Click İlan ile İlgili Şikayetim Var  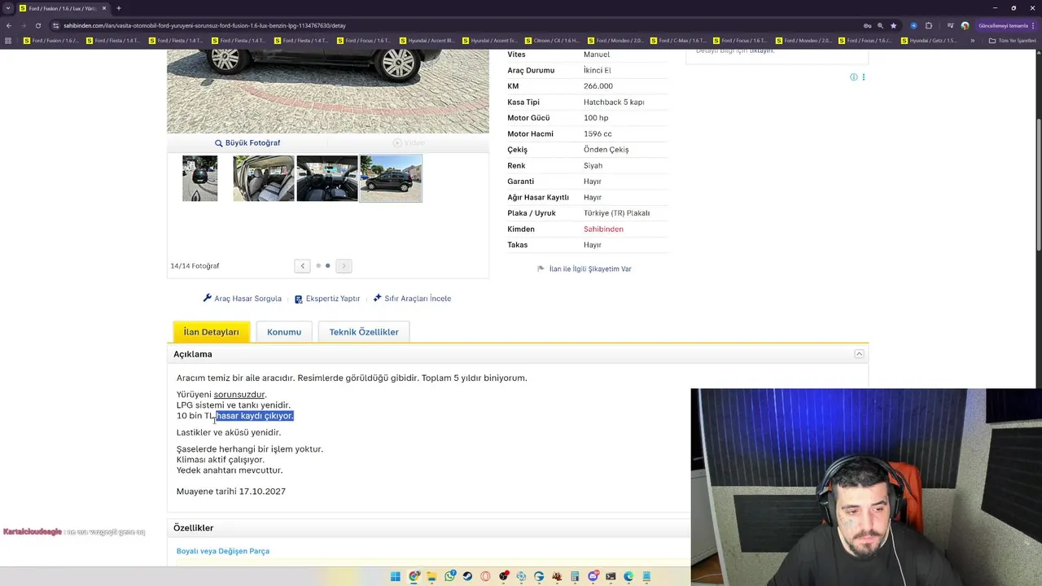(584, 269)
